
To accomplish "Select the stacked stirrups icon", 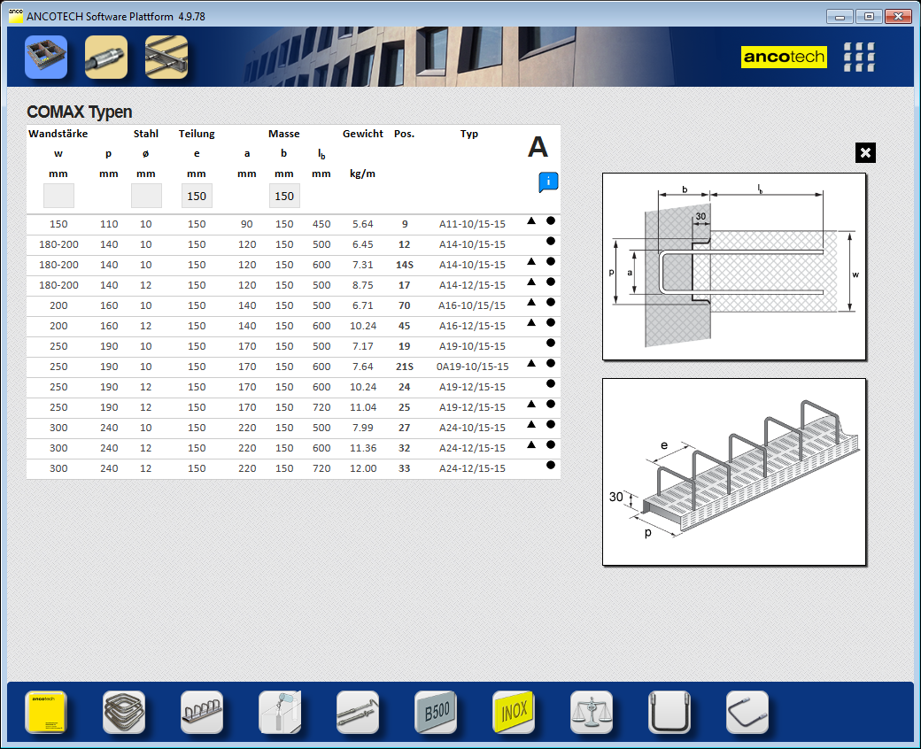I will coord(124,712).
